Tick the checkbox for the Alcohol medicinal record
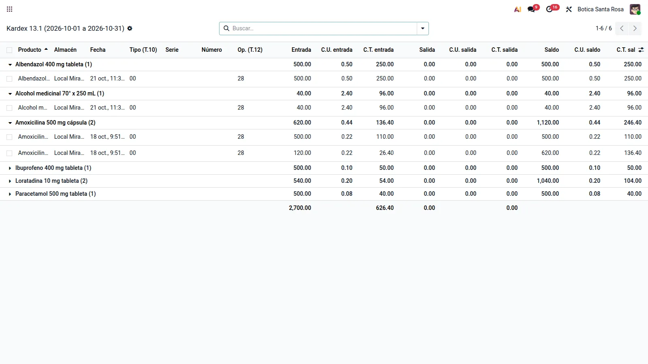 pyautogui.click(x=9, y=108)
